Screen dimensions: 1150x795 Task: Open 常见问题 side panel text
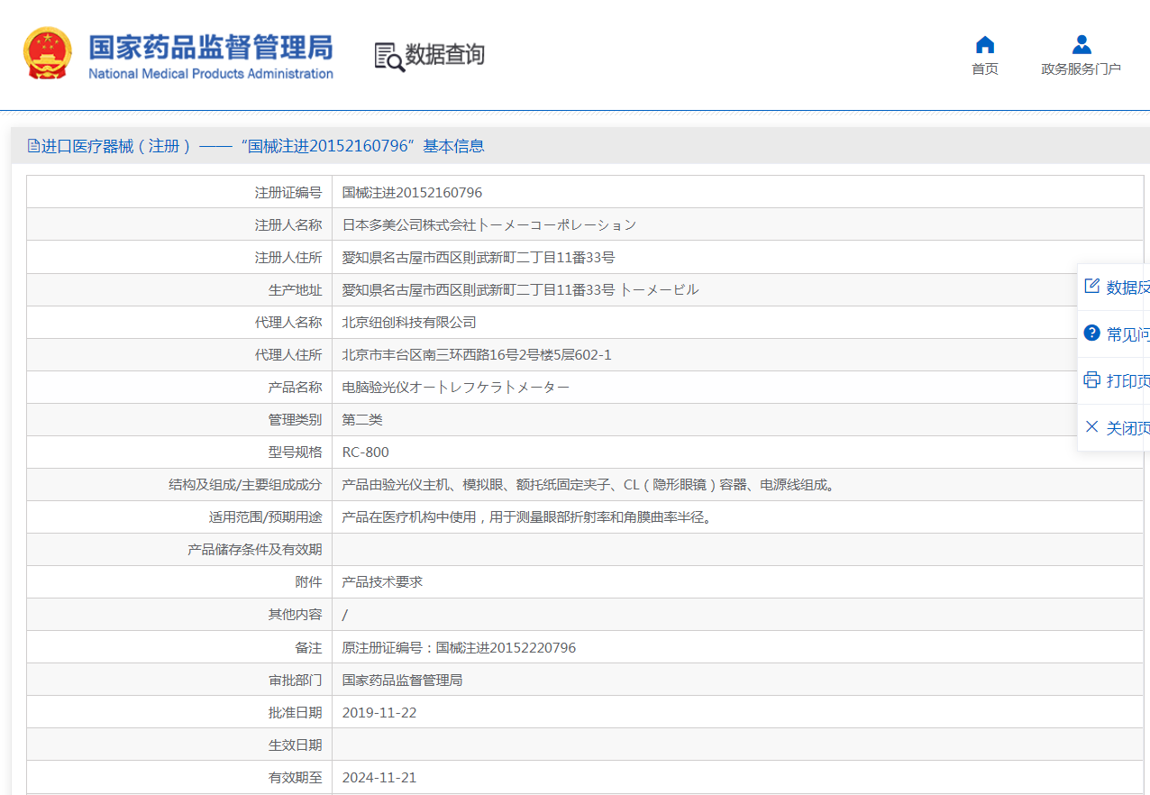click(x=1128, y=334)
